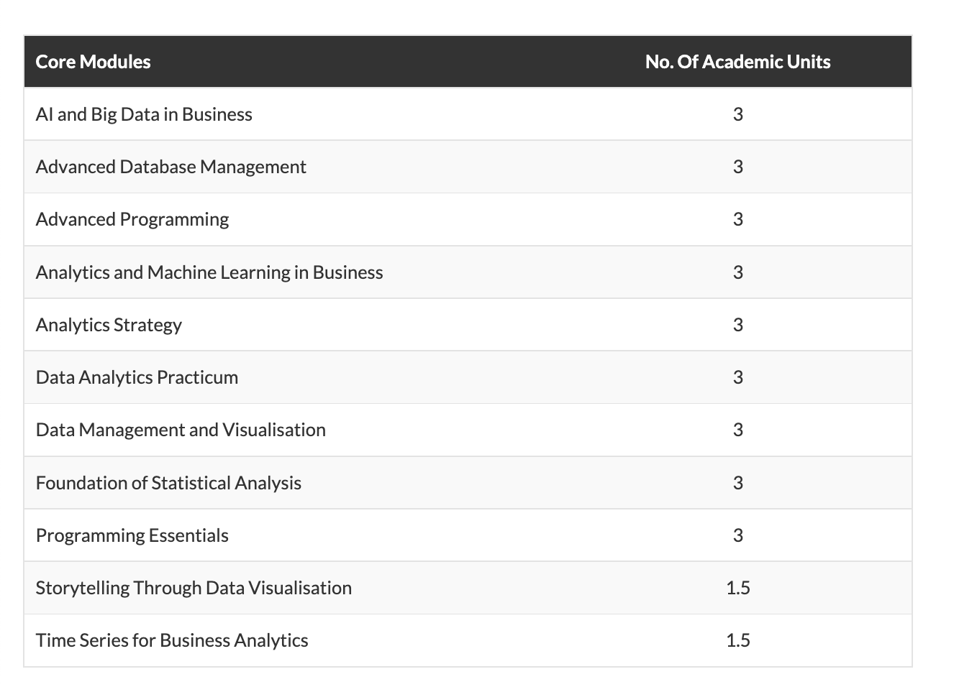Select the Advanced Programming module name
Screen dimensions: 977x687
(x=132, y=219)
